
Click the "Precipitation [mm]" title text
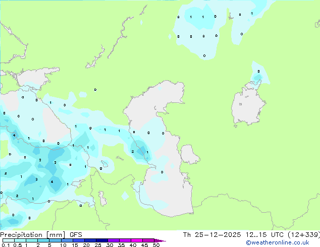click(x=33, y=235)
